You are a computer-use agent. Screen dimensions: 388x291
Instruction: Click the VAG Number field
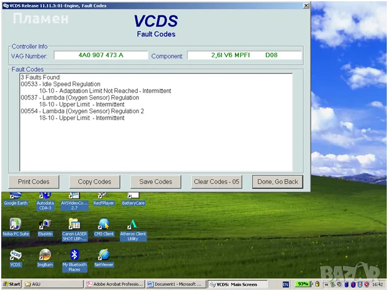[101, 55]
